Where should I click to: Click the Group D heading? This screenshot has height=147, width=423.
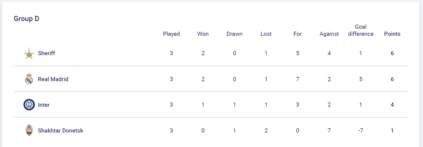click(x=27, y=19)
